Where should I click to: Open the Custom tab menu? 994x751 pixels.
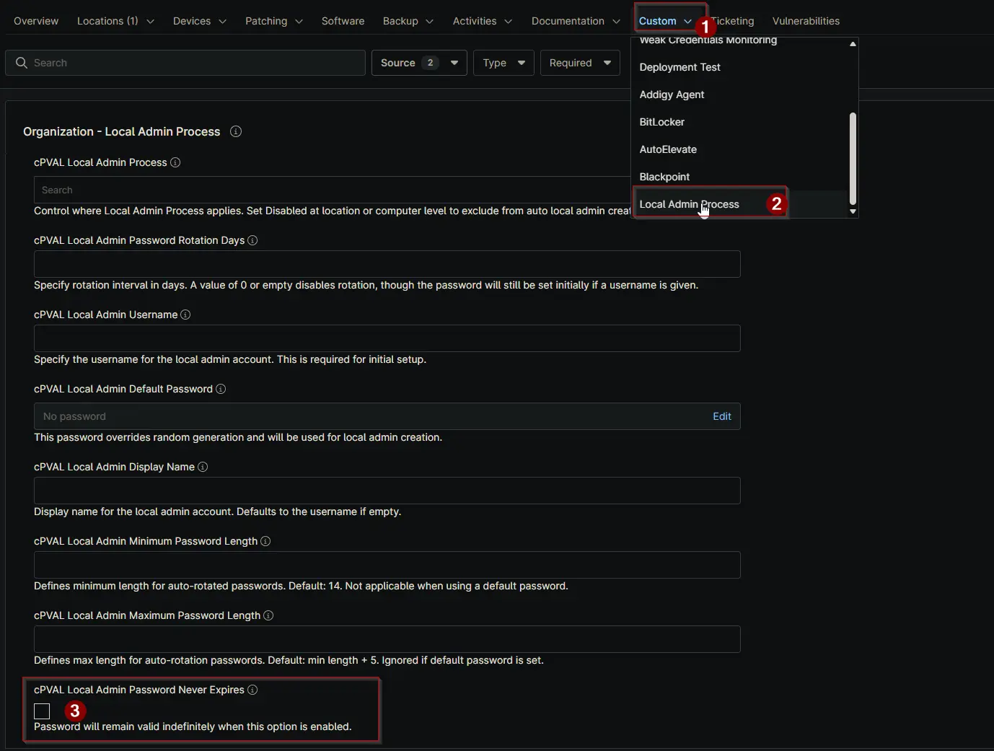(664, 21)
